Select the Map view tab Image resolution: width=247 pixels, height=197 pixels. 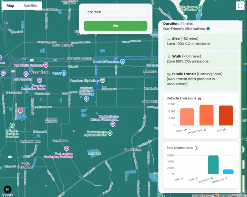(x=10, y=6)
